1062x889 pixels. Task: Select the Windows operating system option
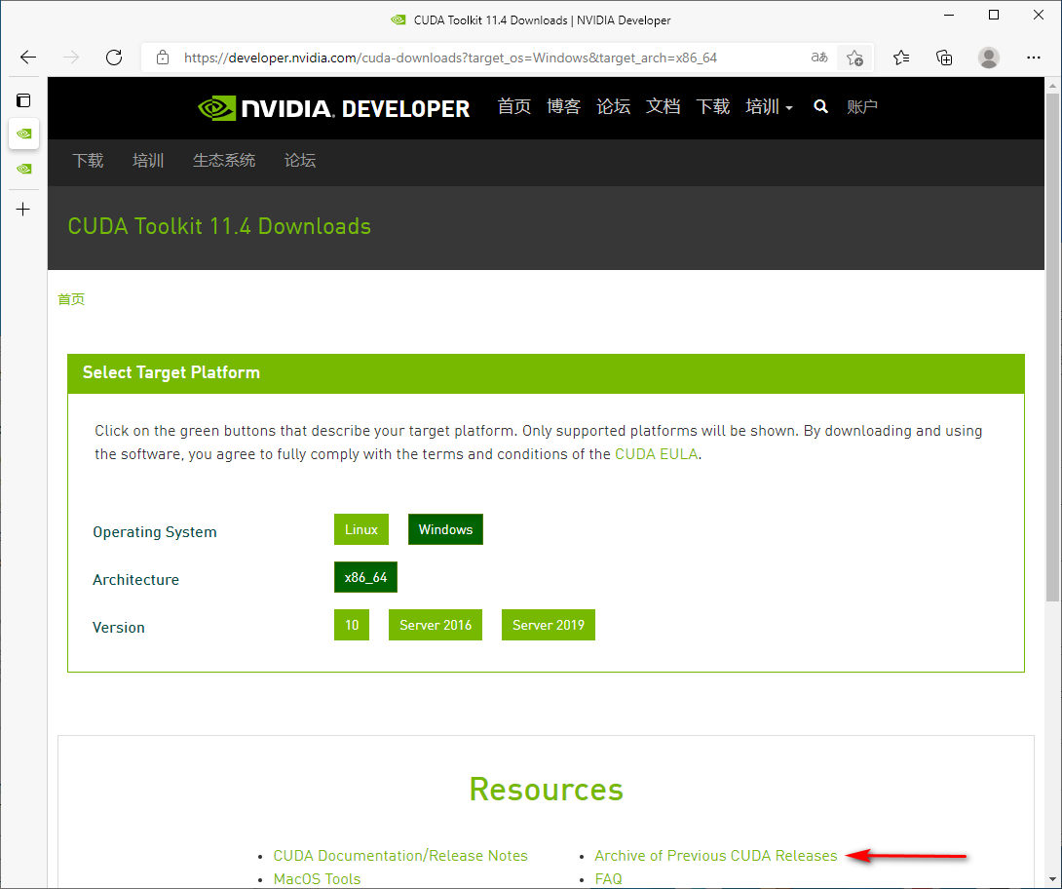(x=445, y=529)
